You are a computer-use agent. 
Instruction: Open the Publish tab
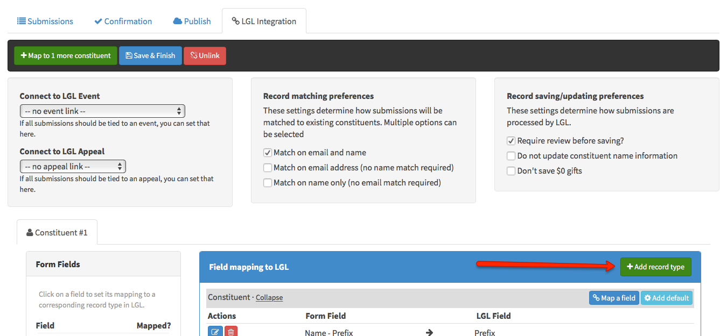pos(192,22)
